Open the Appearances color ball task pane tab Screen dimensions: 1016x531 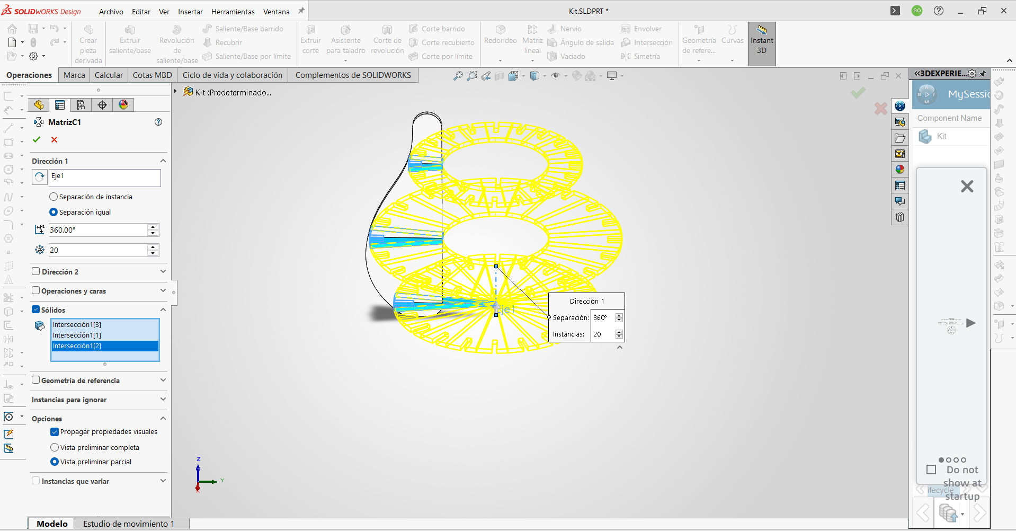point(900,170)
